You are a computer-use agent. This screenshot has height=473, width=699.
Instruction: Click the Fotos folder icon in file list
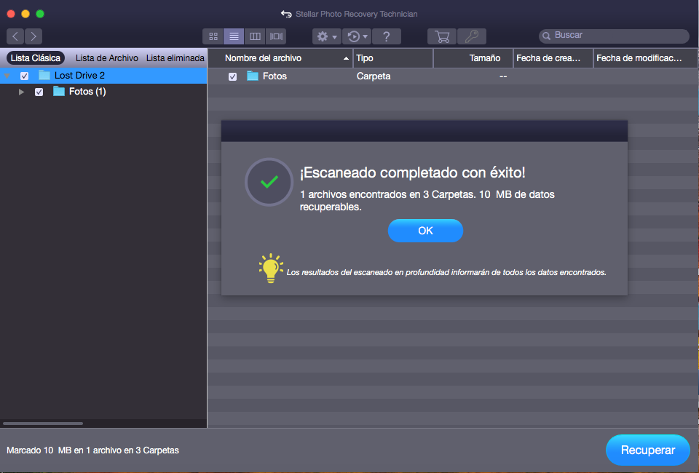coord(253,76)
